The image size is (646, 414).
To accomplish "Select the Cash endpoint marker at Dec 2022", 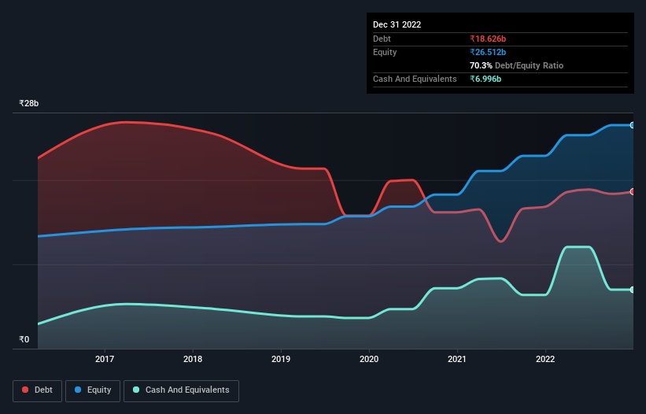I will (633, 290).
